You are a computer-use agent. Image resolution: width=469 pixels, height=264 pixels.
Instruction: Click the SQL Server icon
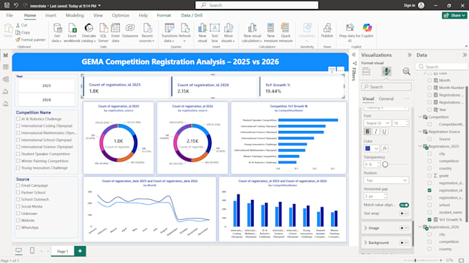(x=103, y=28)
